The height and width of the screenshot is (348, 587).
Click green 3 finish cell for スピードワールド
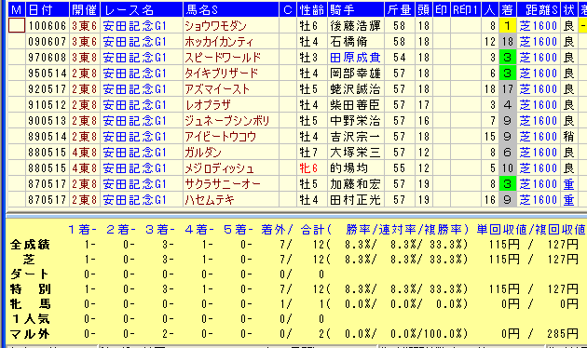(508, 57)
